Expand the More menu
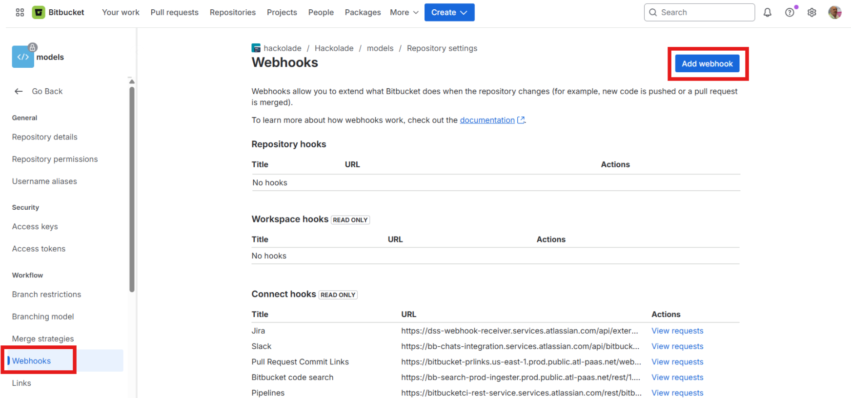 (404, 12)
